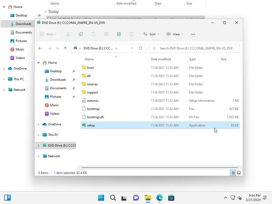Open the New dropdown button
The height and width of the screenshot is (204, 272).
48,34
